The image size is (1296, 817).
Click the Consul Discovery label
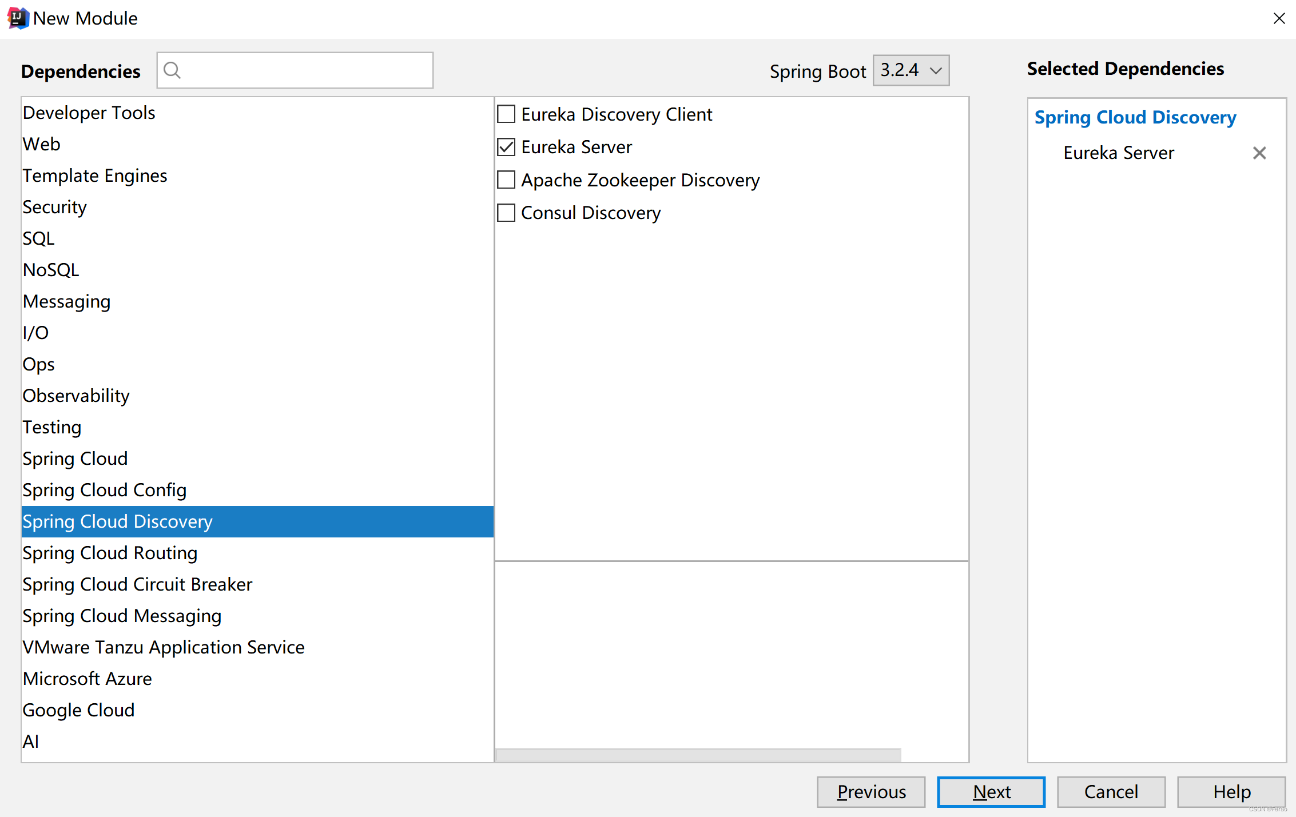tap(591, 213)
